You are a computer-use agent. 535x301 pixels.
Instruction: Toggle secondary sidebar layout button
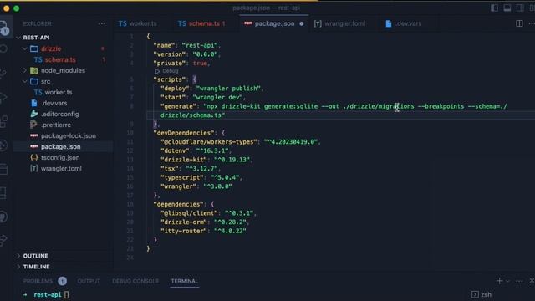[520, 8]
